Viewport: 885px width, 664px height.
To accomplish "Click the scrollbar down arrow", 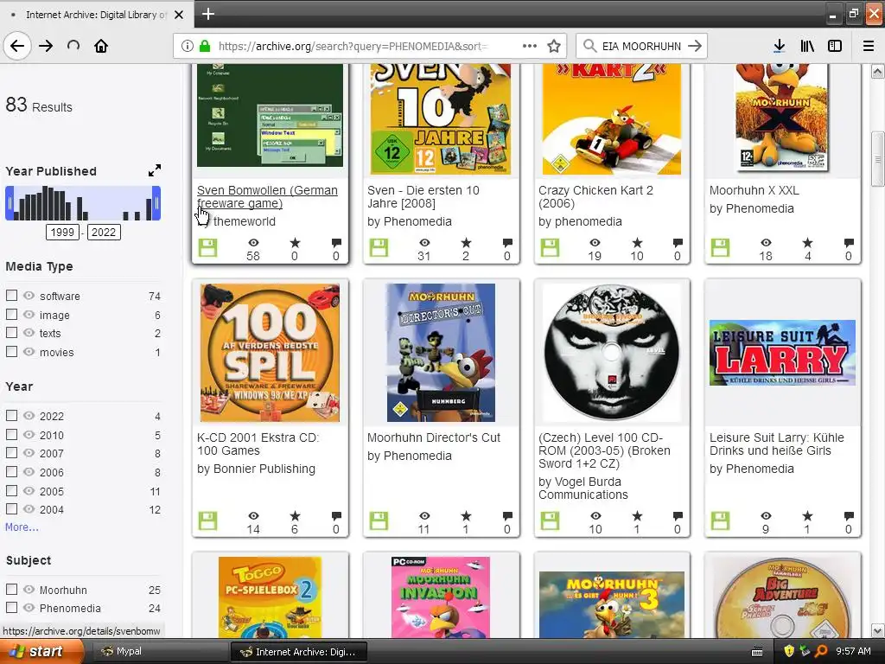I will point(877,630).
